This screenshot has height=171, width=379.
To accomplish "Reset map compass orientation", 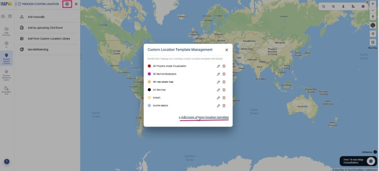I will pos(373,17).
